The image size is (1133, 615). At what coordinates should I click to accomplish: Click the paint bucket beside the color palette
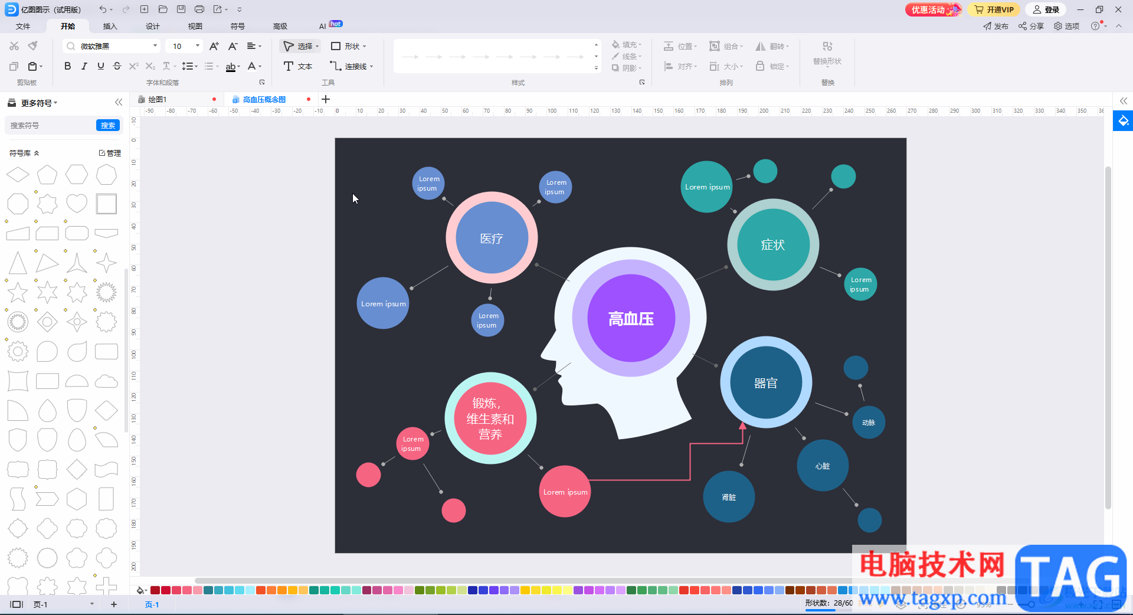pos(141,590)
